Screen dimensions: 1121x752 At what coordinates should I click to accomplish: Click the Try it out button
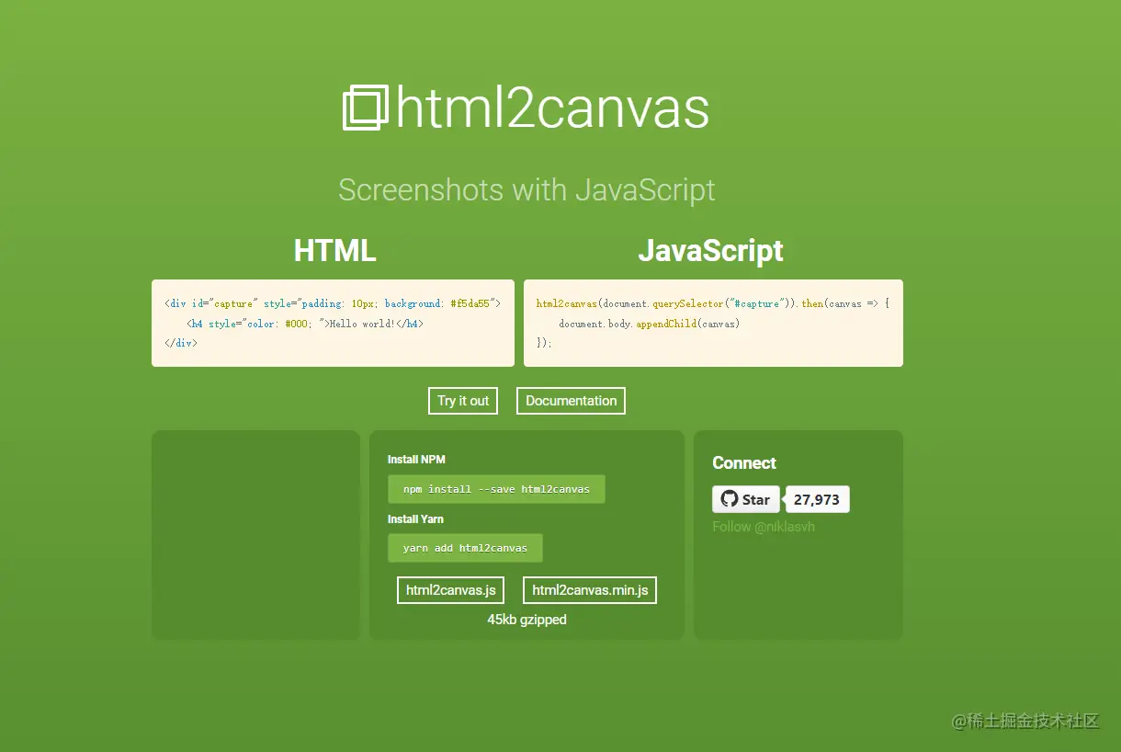[x=463, y=401]
